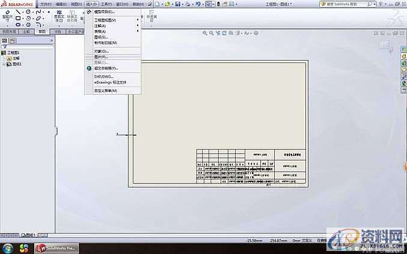
Task: Expand the Rectangle tool dropdown arrow
Action: (x=23, y=19)
